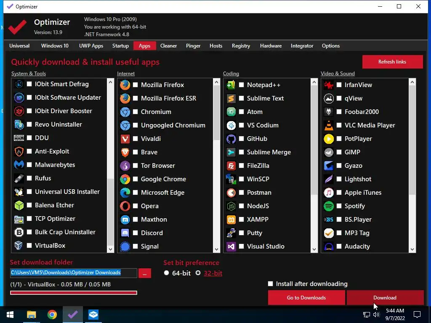This screenshot has width=431, height=323.
Task: Click the Sublime Text icon
Action: coord(231,98)
